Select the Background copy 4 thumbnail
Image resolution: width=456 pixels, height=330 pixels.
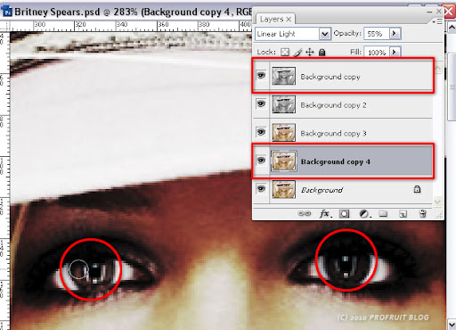click(x=284, y=161)
